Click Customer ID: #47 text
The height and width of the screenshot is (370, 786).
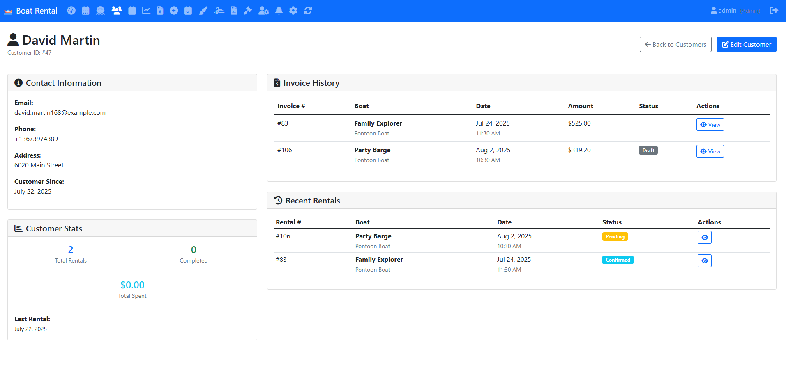click(30, 53)
